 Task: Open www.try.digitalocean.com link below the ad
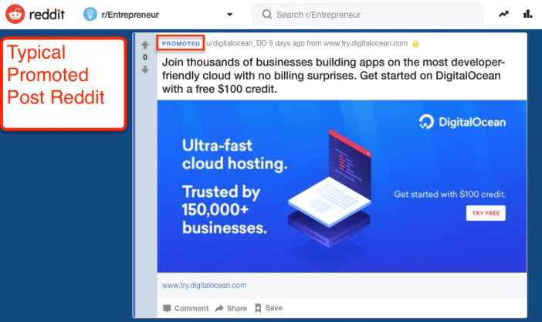tap(205, 286)
